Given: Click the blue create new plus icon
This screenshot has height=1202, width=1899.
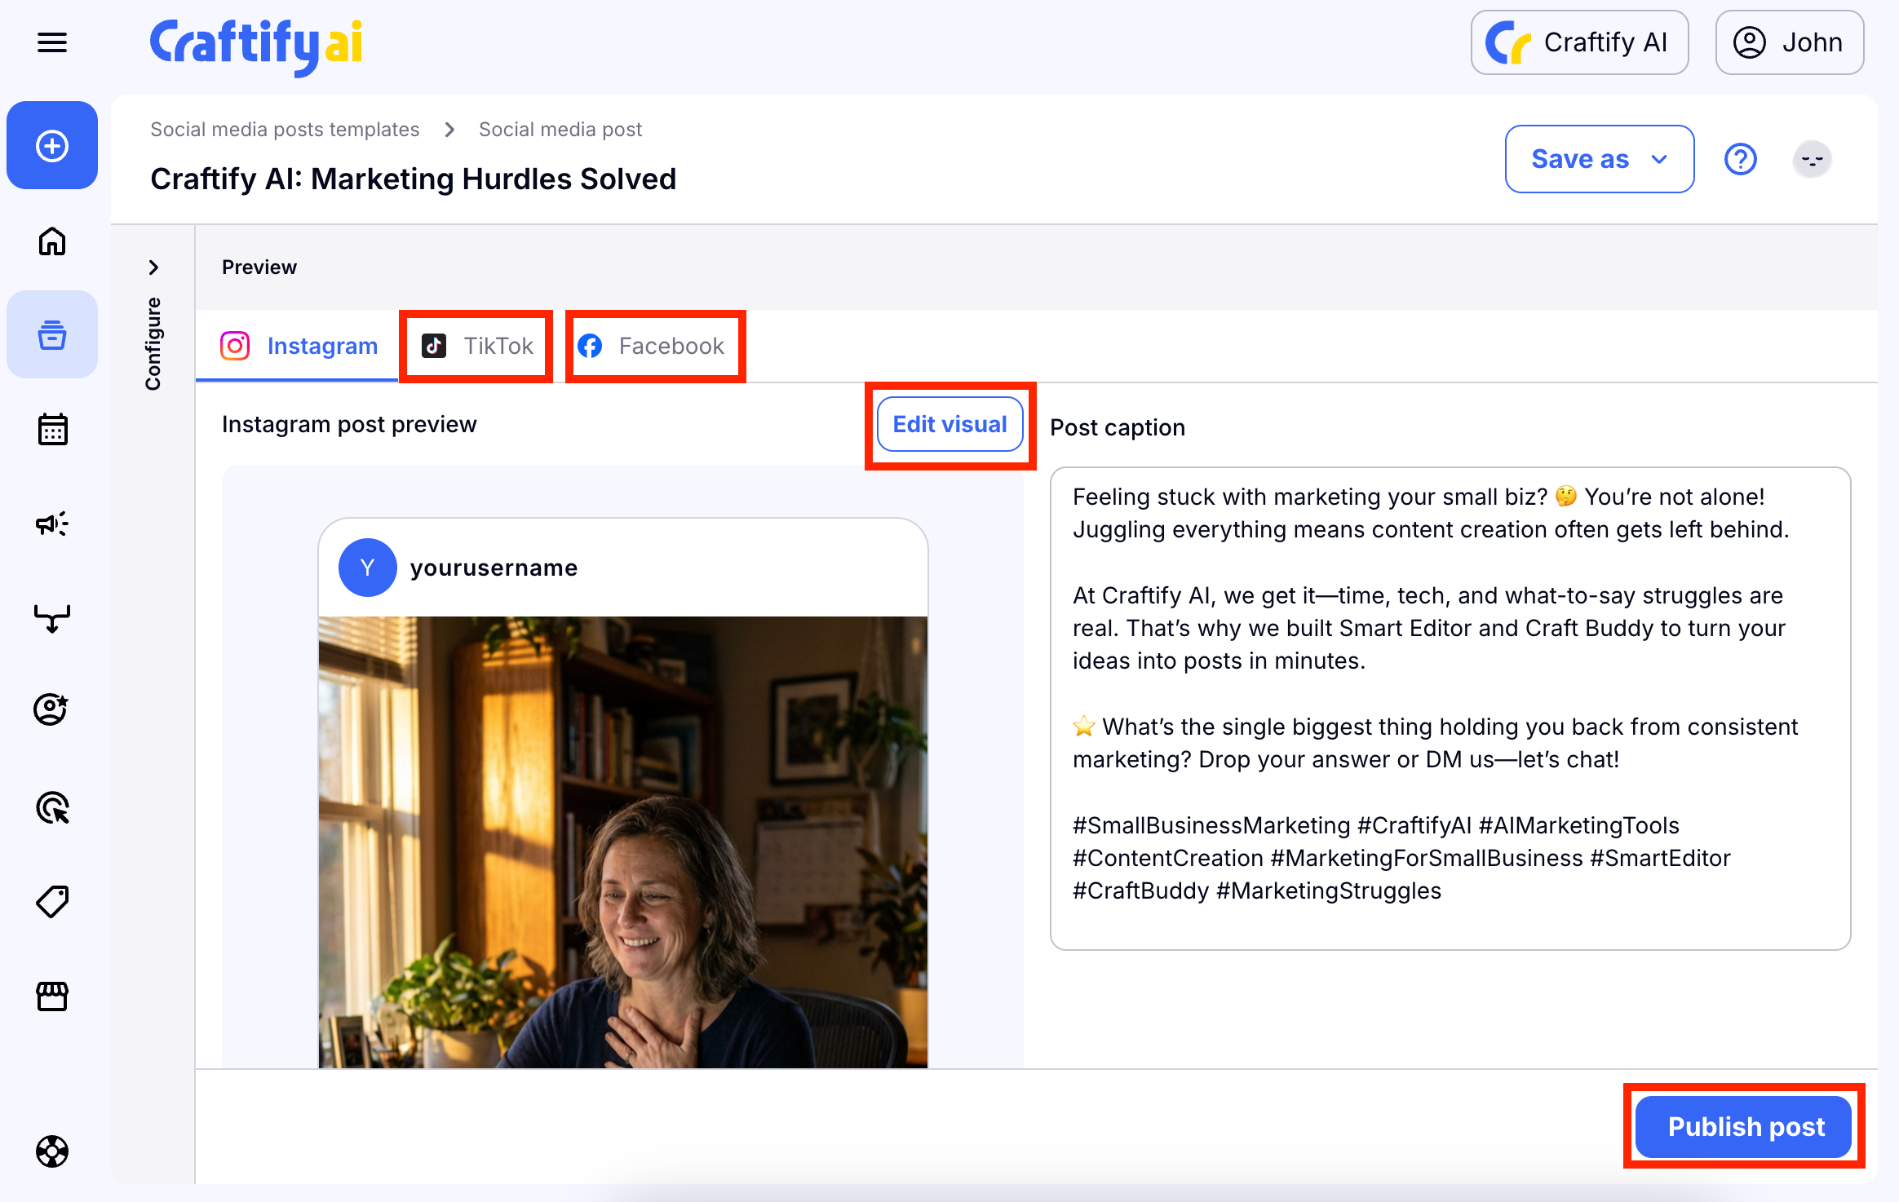Looking at the screenshot, I should coord(52,146).
